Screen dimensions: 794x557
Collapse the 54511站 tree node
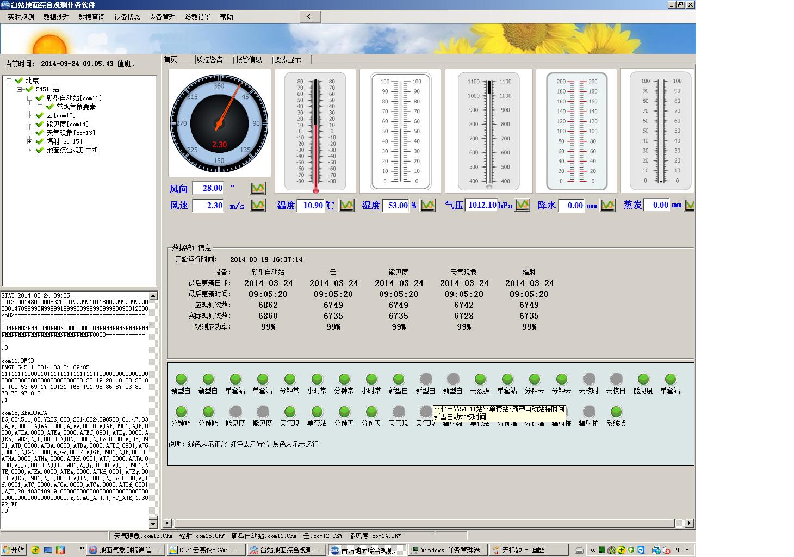(19, 89)
